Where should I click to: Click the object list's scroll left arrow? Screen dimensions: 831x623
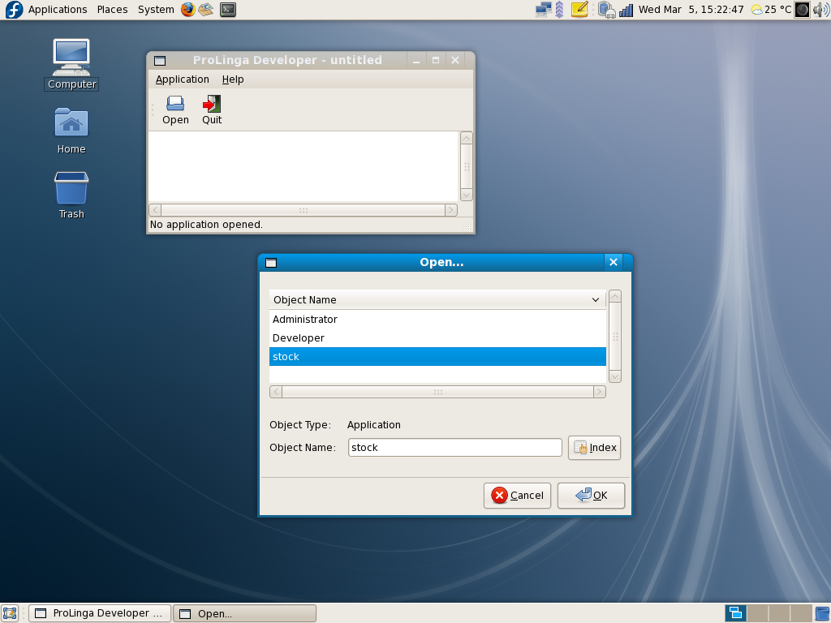276,392
